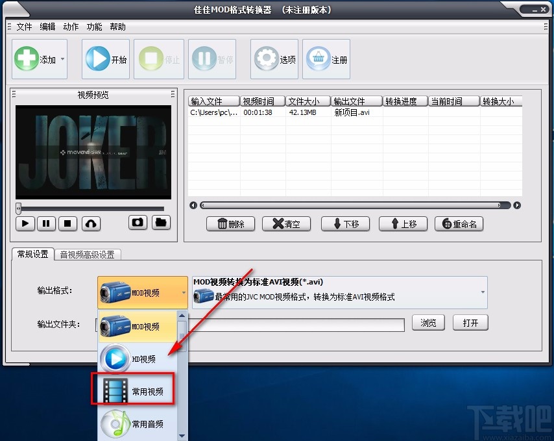
Task: Pause the video preview
Action: [46, 223]
